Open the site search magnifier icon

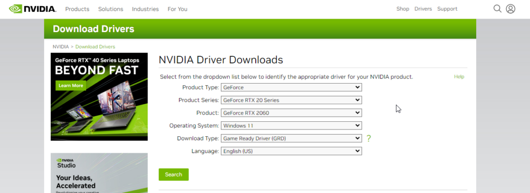[497, 9]
